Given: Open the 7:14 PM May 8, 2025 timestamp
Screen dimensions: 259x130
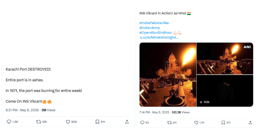Looking at the screenshot, I should [154, 112].
